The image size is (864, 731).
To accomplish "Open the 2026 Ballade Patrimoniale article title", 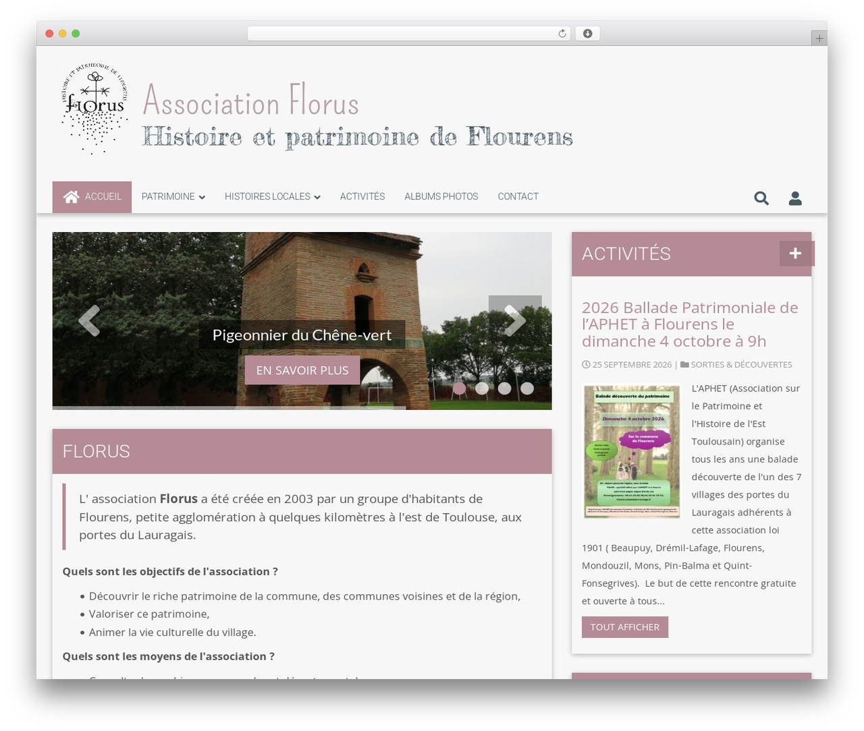I will (x=690, y=324).
